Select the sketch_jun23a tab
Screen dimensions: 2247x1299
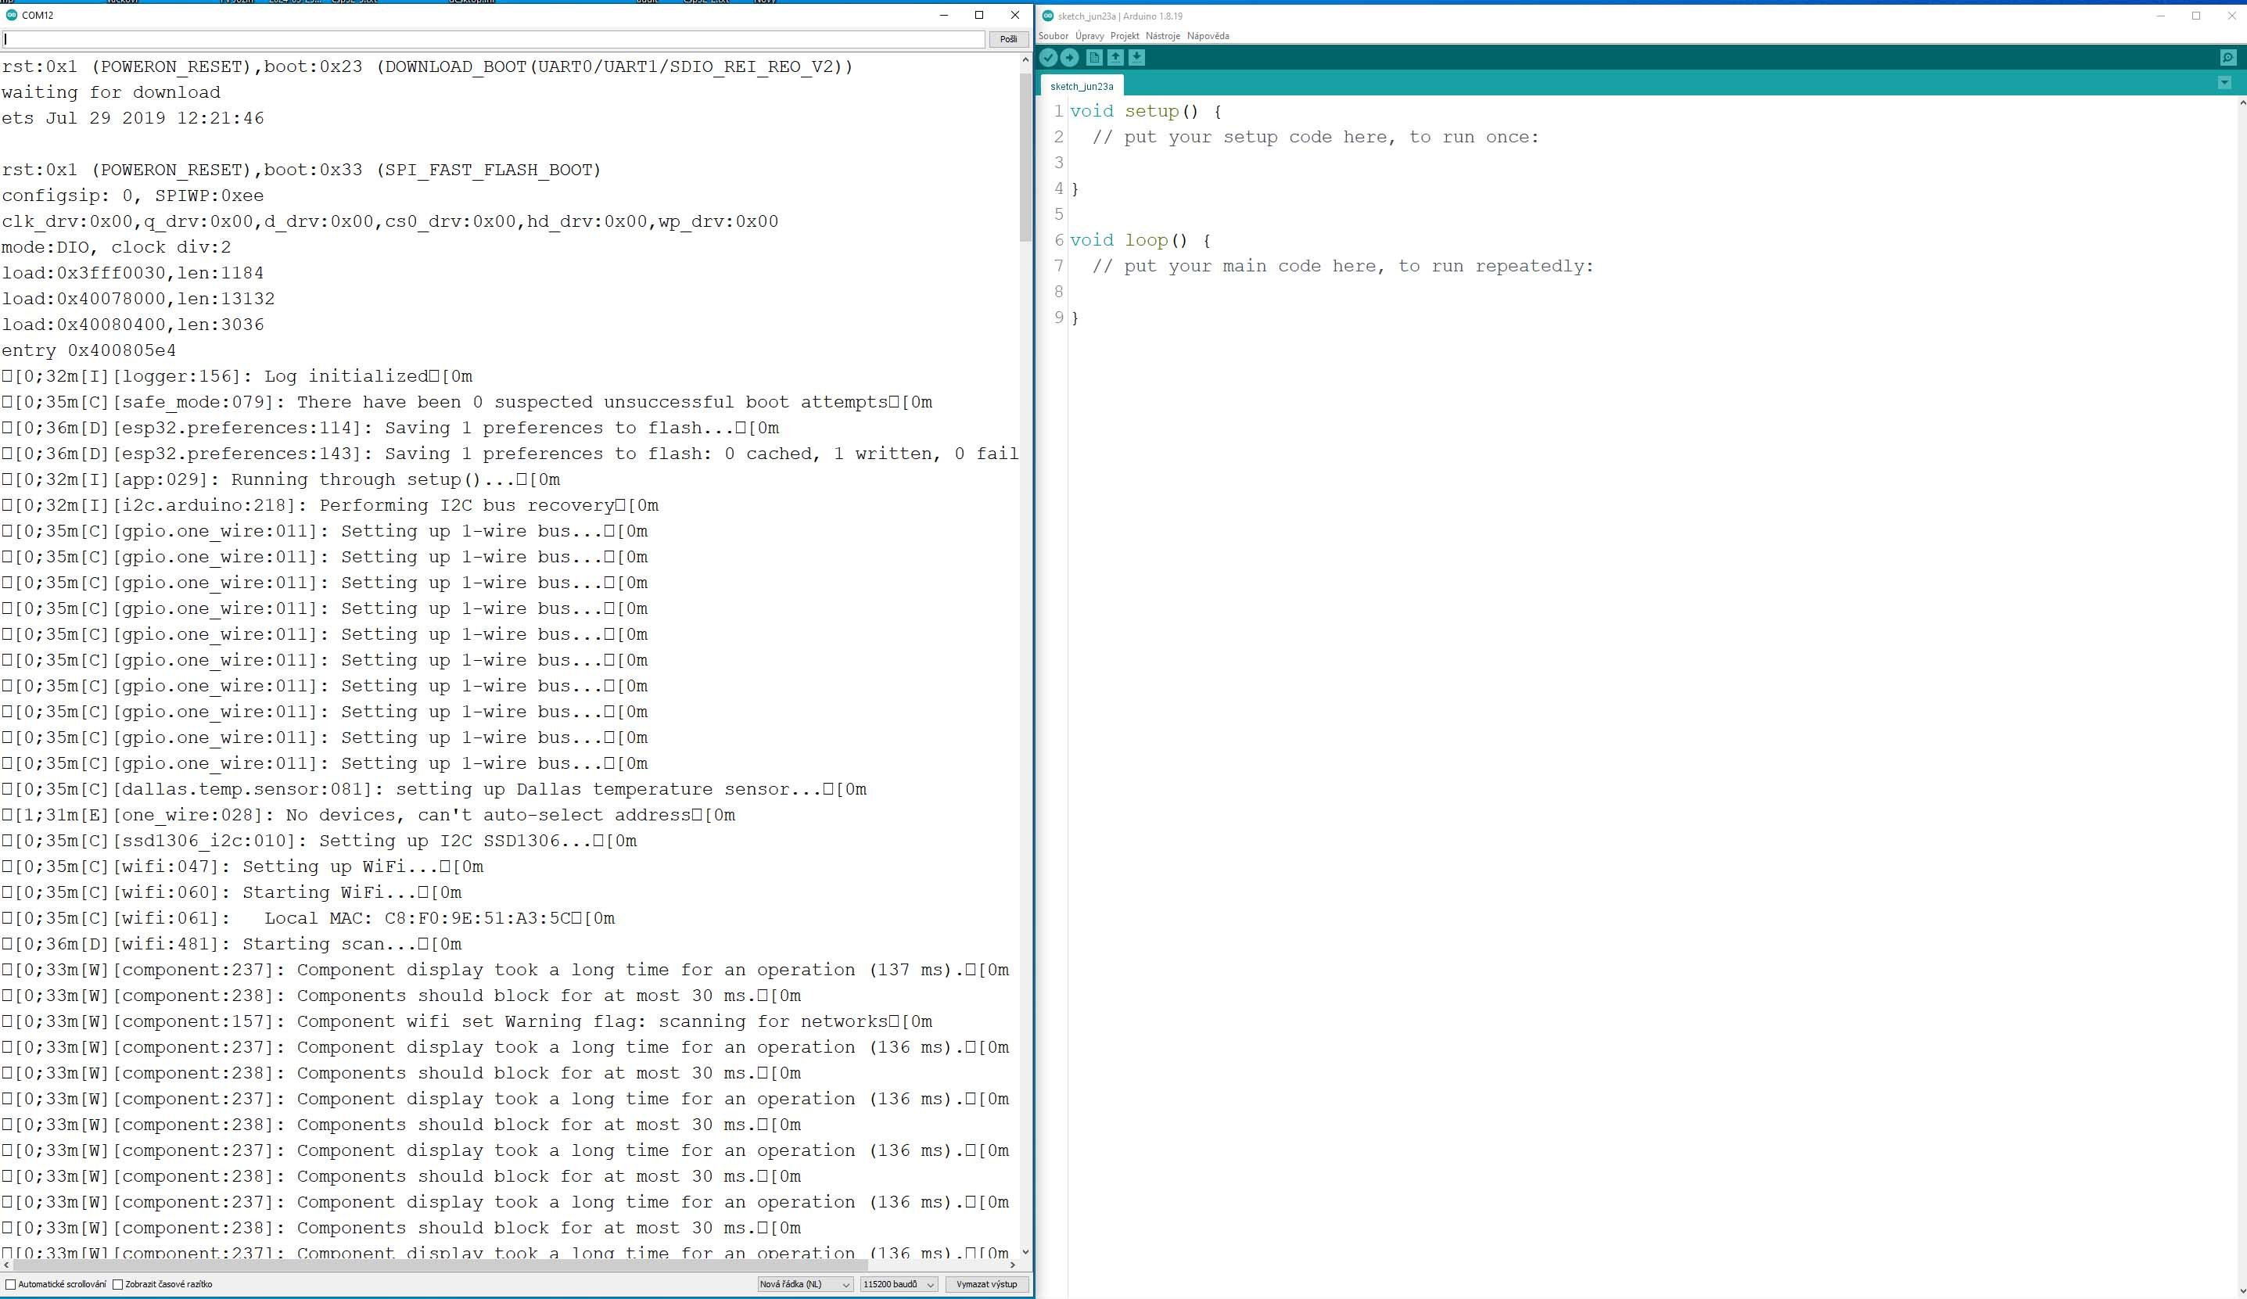pyautogui.click(x=1081, y=87)
